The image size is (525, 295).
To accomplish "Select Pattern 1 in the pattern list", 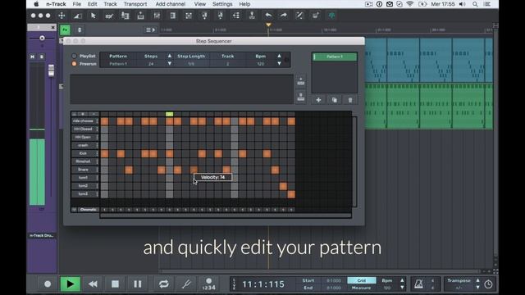I will point(335,57).
